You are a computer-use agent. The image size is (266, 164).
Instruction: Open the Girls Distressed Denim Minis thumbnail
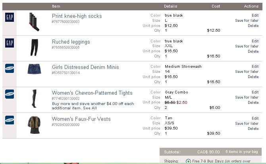pos(33,69)
